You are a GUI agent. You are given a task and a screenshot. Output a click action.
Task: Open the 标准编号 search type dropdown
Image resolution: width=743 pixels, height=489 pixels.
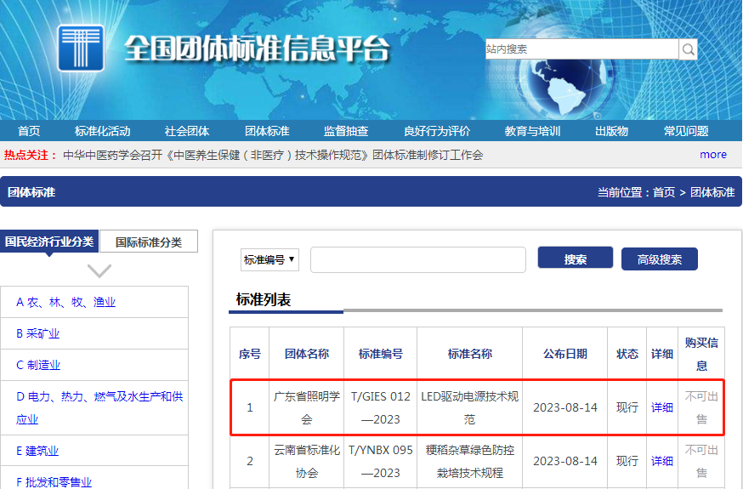269,259
